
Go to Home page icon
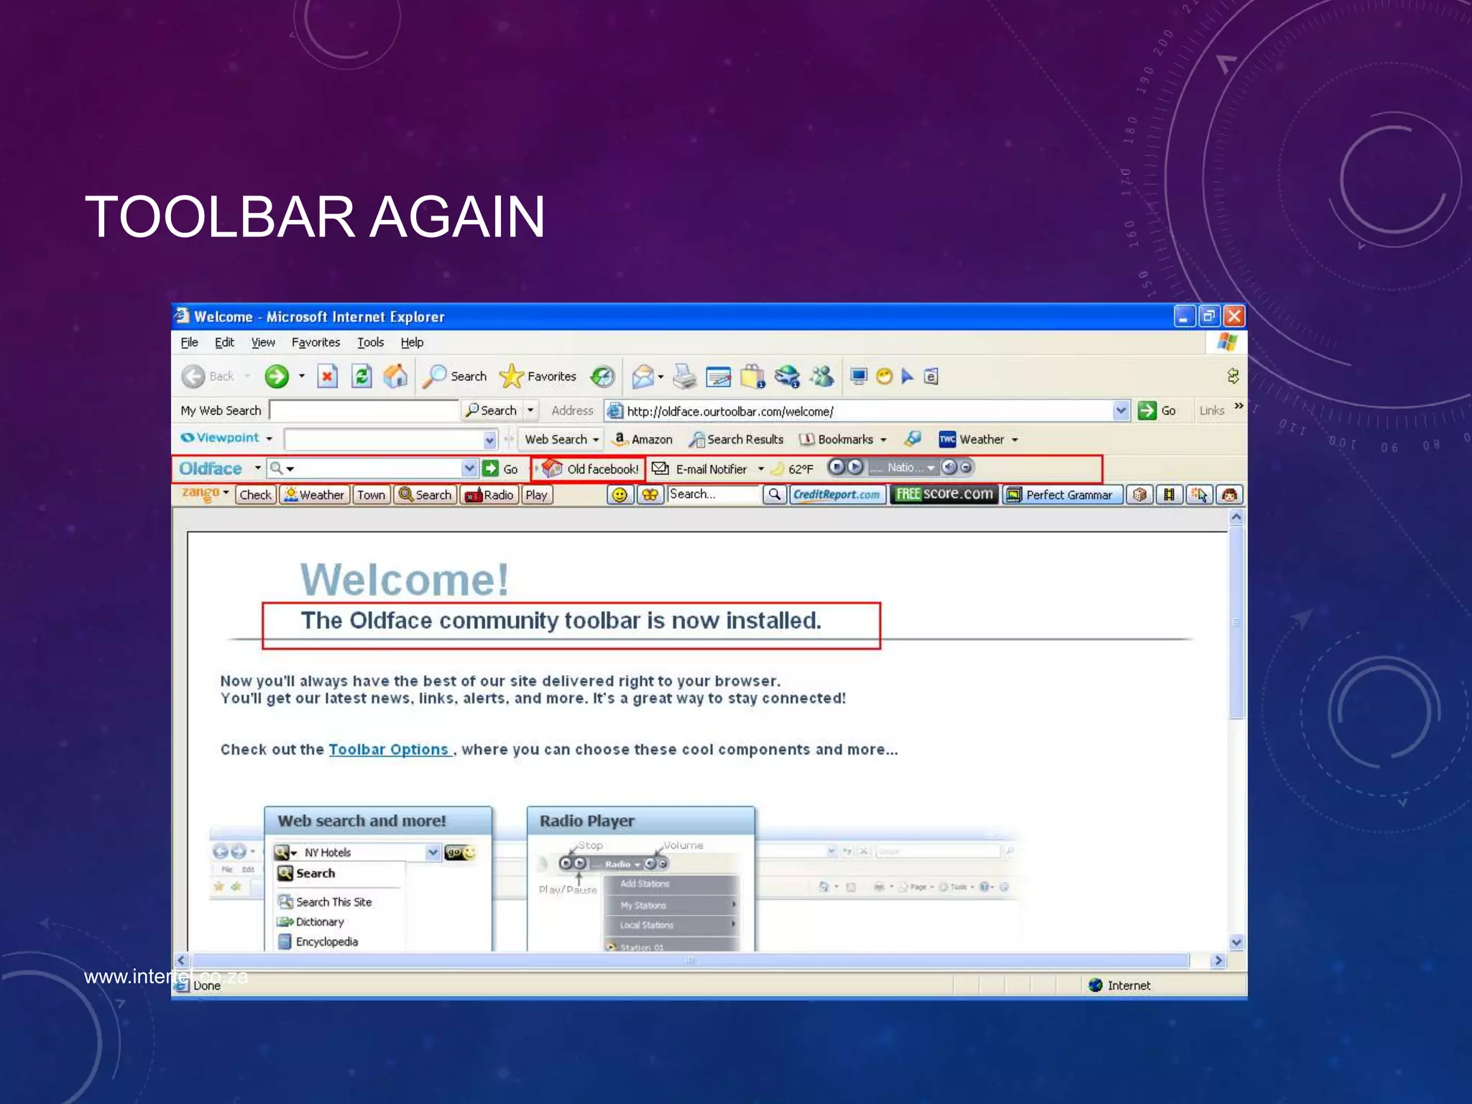(395, 376)
